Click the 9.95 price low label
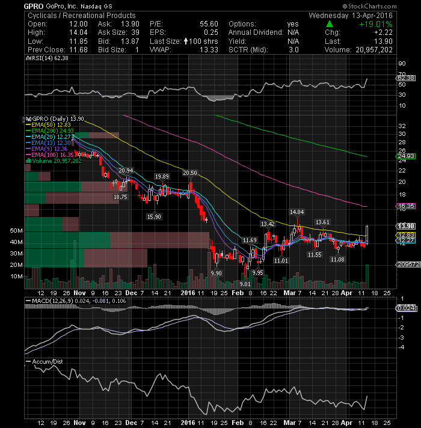The height and width of the screenshot is (428, 421). 258,273
